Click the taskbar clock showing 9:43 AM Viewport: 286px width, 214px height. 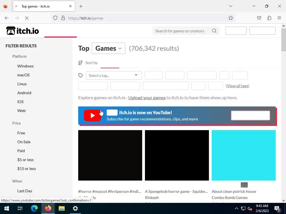[262, 208]
